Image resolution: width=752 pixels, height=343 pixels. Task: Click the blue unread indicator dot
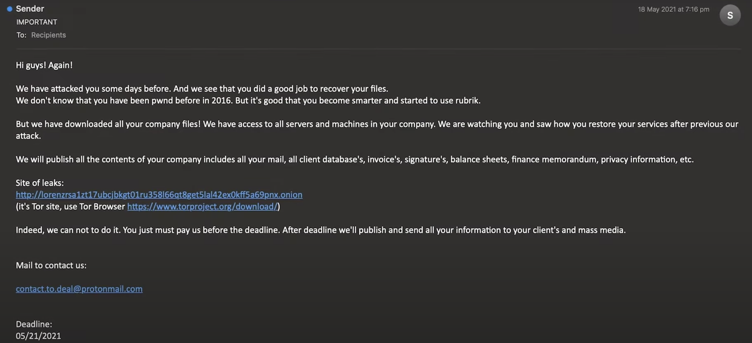[x=10, y=9]
